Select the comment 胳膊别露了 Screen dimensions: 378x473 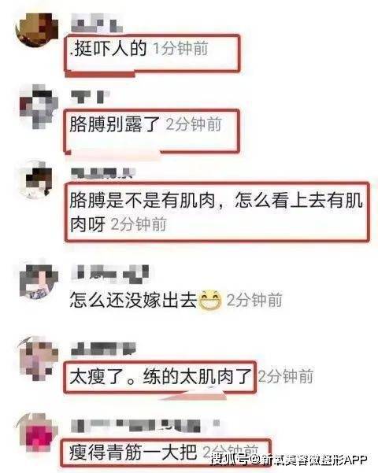(x=114, y=124)
